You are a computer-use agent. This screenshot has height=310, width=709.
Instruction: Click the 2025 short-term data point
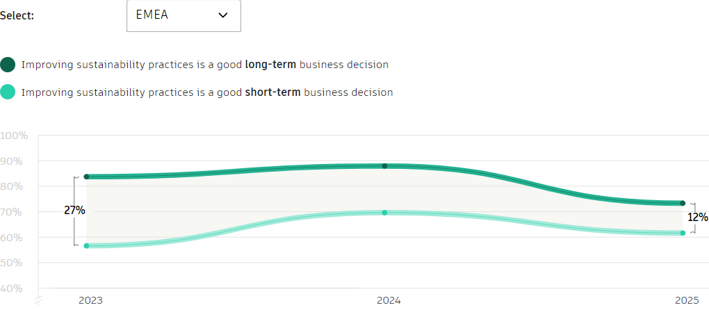click(x=683, y=233)
